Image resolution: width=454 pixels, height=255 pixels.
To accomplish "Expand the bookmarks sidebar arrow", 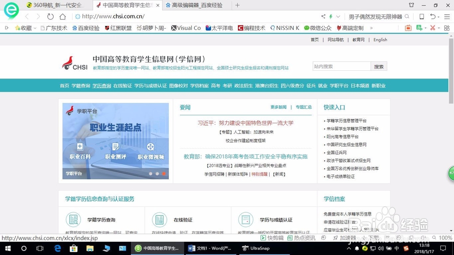I will click(x=7, y=28).
